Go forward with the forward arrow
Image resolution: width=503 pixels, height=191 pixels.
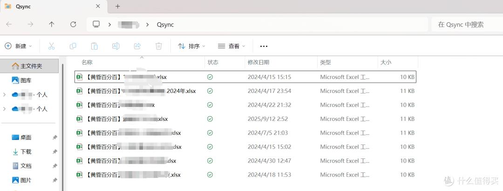(30, 25)
